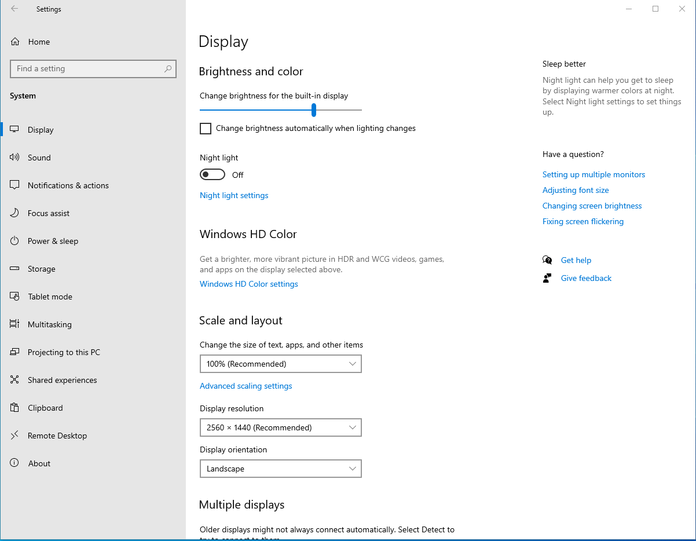Viewport: 696px width, 541px height.
Task: Click the back arrow icon in Settings
Action: pos(14,9)
